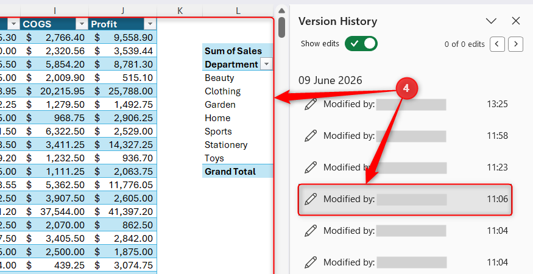Select the Garden pivot row
Screen dimensions: 533x274
point(238,104)
